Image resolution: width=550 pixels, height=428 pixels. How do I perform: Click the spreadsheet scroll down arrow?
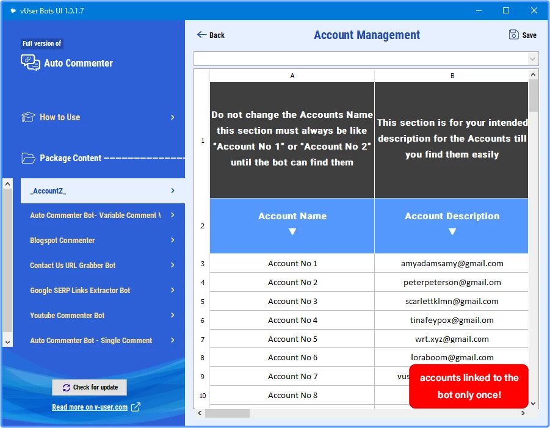coord(533,404)
